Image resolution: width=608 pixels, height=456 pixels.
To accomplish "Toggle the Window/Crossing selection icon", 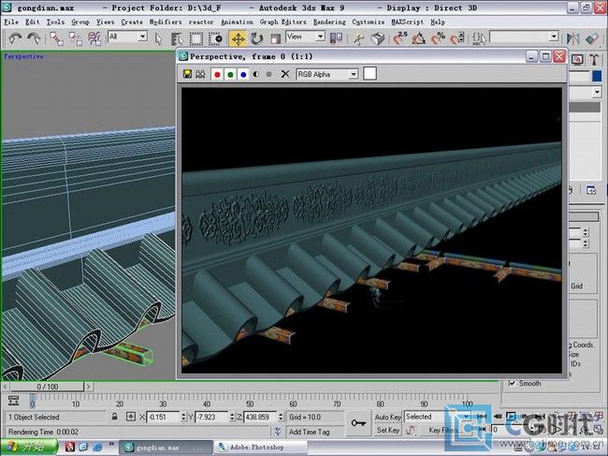I will (215, 38).
